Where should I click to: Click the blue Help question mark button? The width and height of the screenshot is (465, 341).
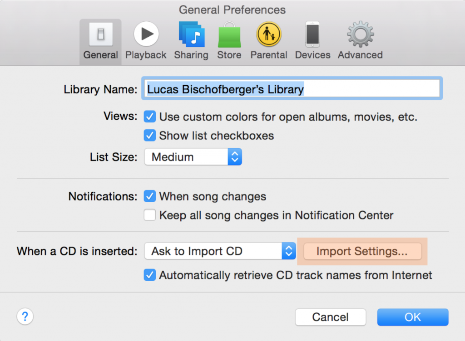pos(25,317)
